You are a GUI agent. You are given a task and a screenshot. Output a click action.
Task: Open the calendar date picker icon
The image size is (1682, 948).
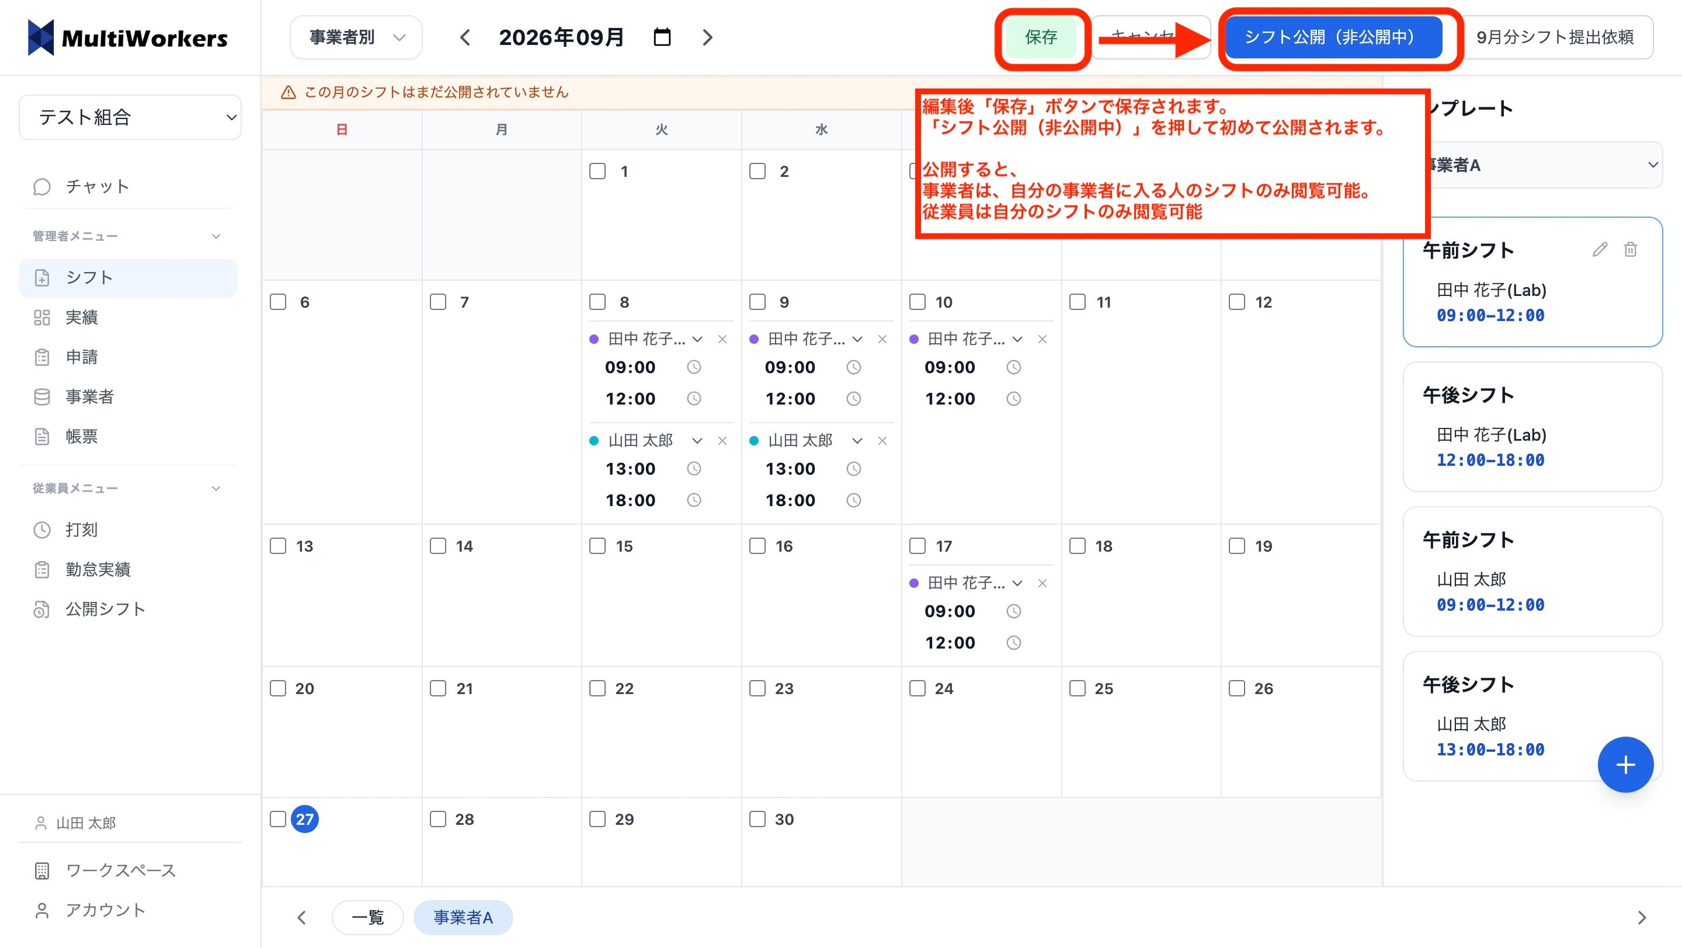coord(662,37)
